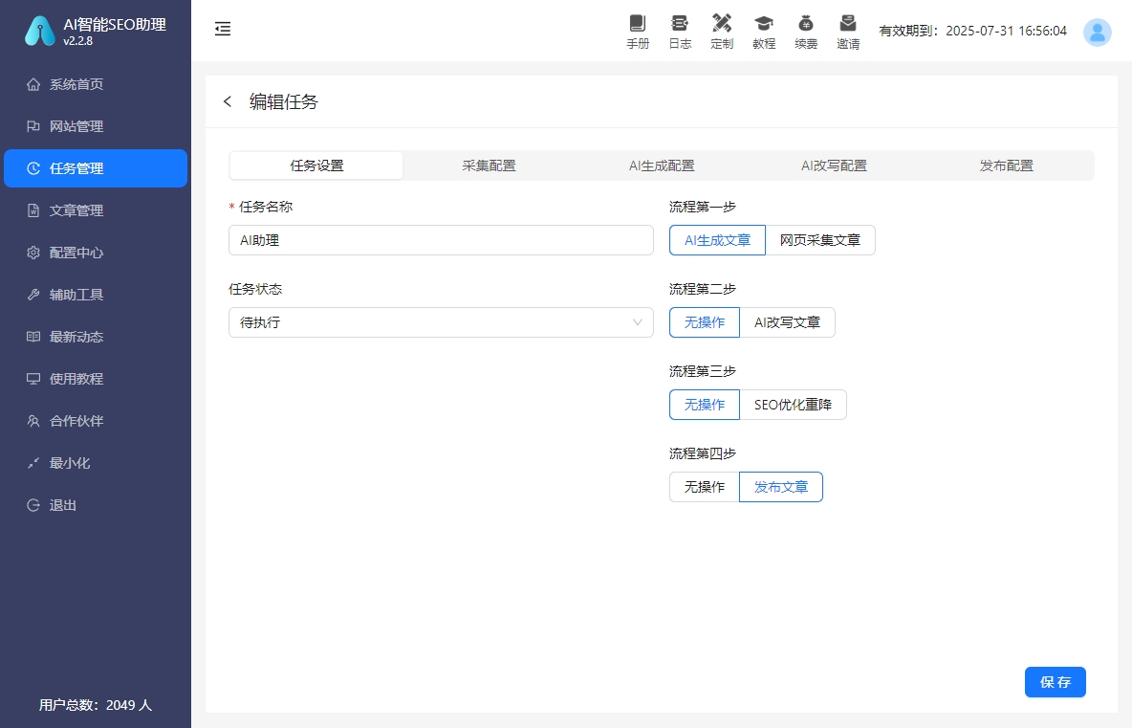This screenshot has height=728, width=1132.
Task: Set step four to 无操作
Action: click(x=705, y=487)
